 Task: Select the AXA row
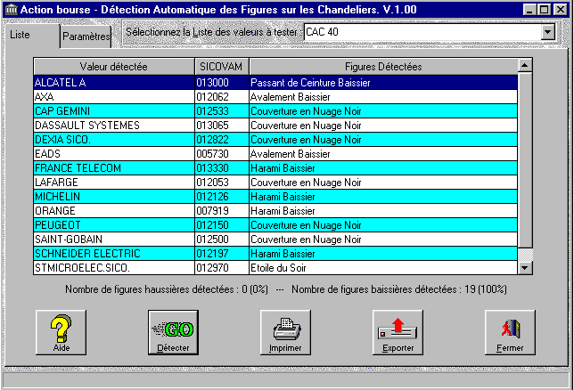click(275, 97)
